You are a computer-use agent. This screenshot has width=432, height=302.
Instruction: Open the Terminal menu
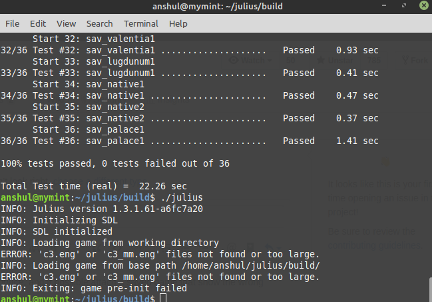[141, 24]
